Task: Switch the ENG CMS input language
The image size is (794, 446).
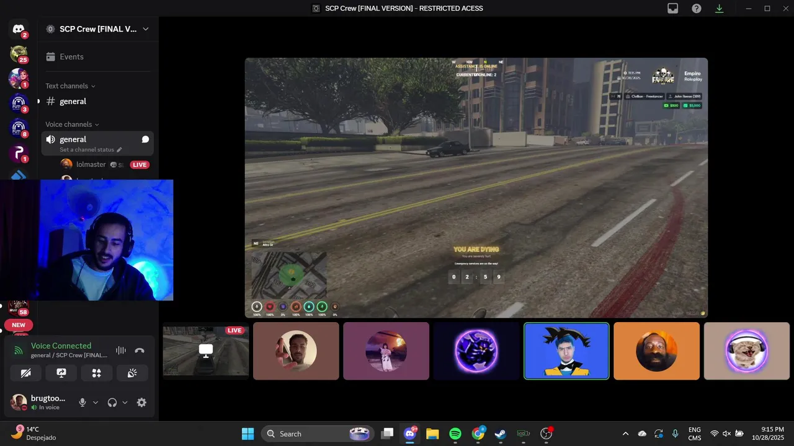Action: pyautogui.click(x=695, y=434)
